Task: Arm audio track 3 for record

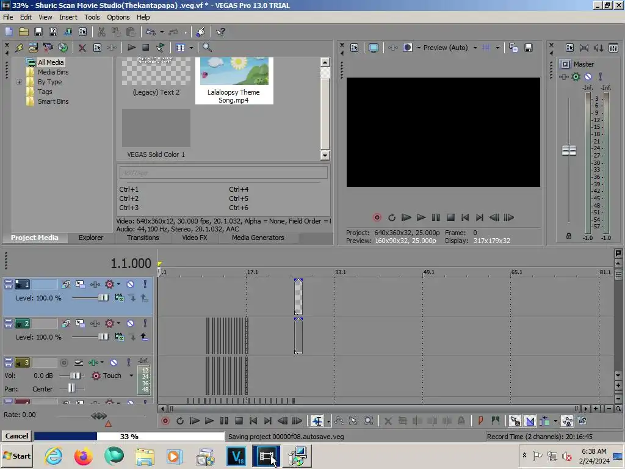Action: click(63, 363)
